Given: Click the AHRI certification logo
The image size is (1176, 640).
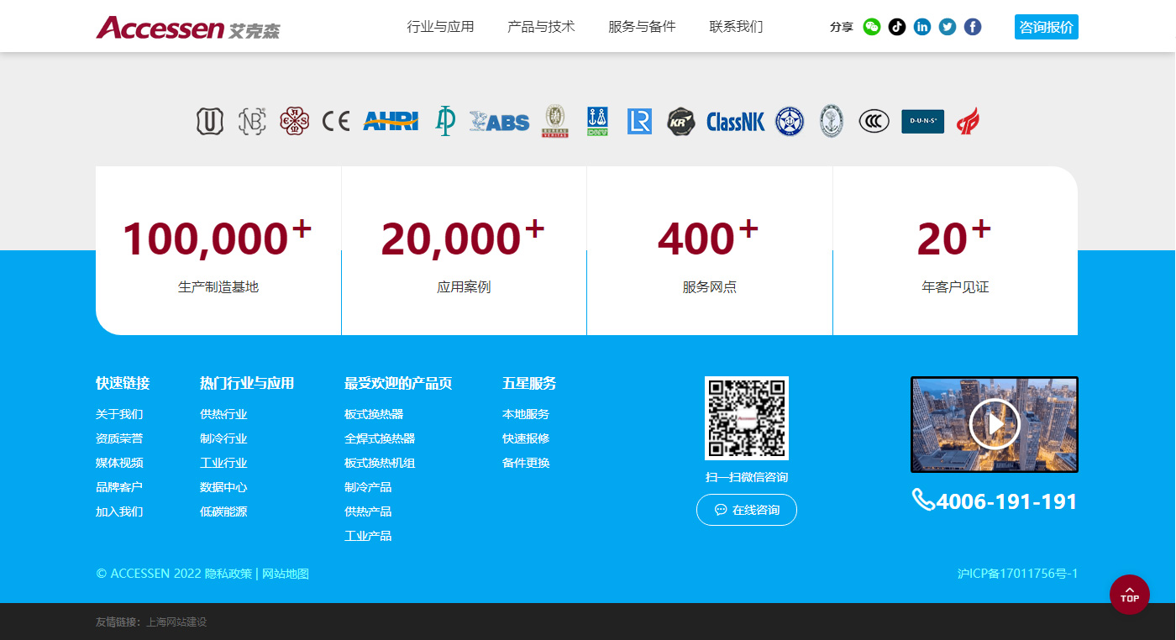Looking at the screenshot, I should pos(391,121).
